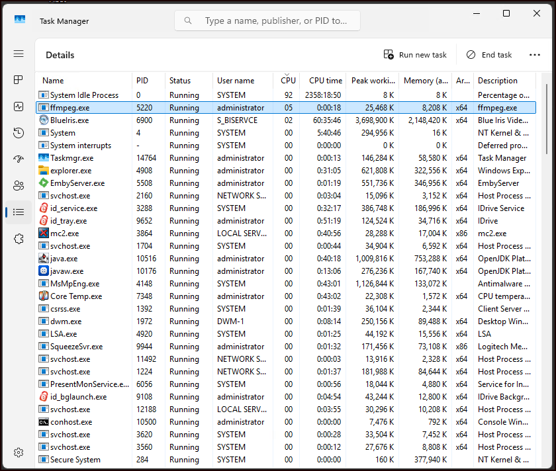556x471 pixels.
Task: Open the three-dot more options menu
Action: 535,55
